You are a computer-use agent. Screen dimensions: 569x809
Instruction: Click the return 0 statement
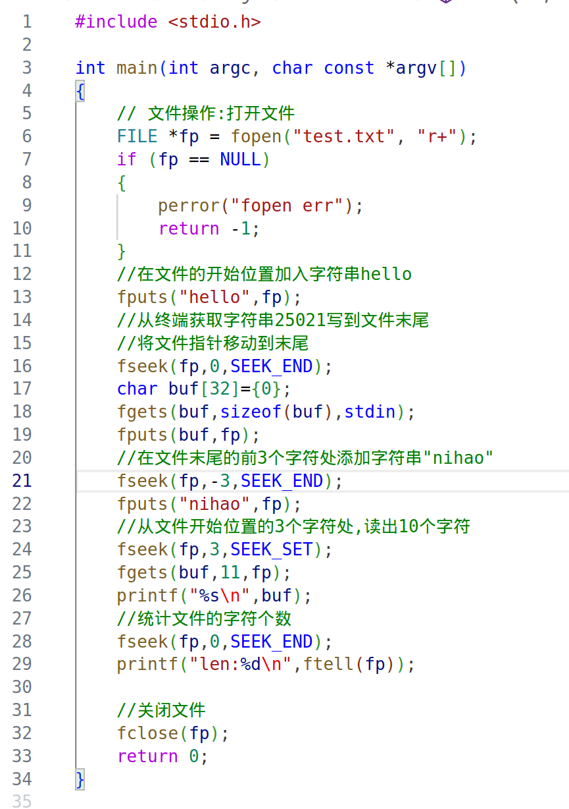[x=163, y=756]
